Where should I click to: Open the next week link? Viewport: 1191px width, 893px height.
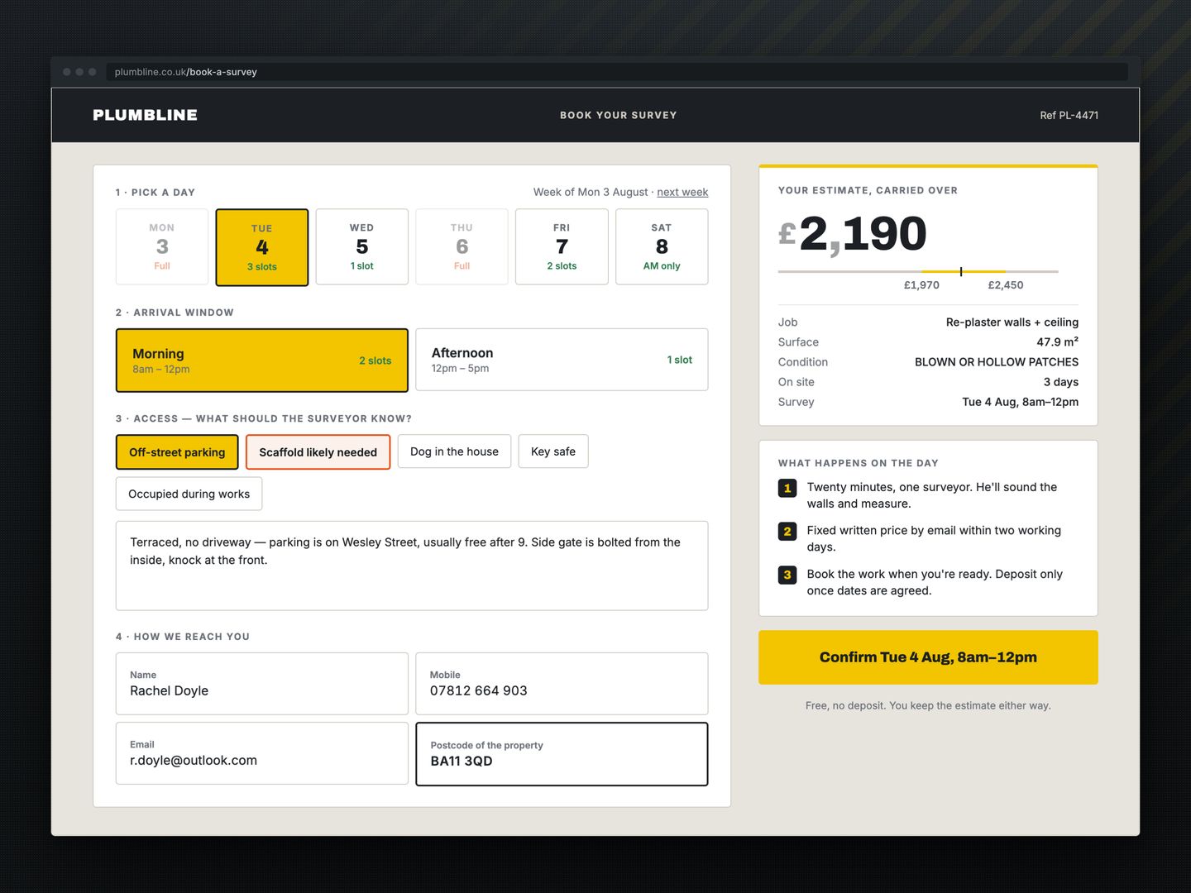682,192
